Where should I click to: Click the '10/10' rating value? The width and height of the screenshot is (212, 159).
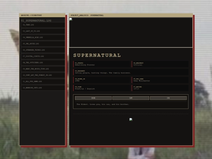[x=136, y=89]
